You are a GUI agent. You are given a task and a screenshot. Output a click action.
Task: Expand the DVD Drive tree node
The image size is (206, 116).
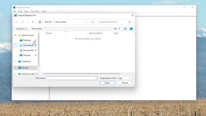(x=15, y=74)
